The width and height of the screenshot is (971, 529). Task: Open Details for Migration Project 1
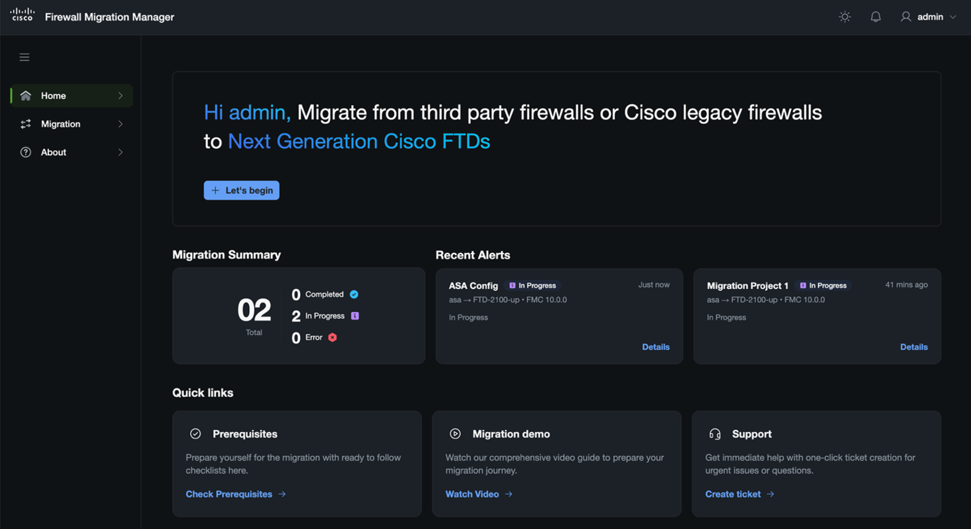(914, 347)
